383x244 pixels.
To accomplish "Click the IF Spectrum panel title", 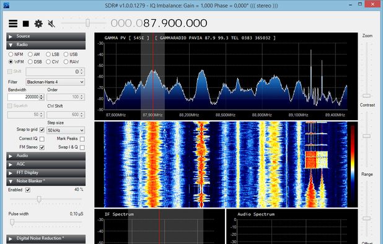I will [119, 214].
